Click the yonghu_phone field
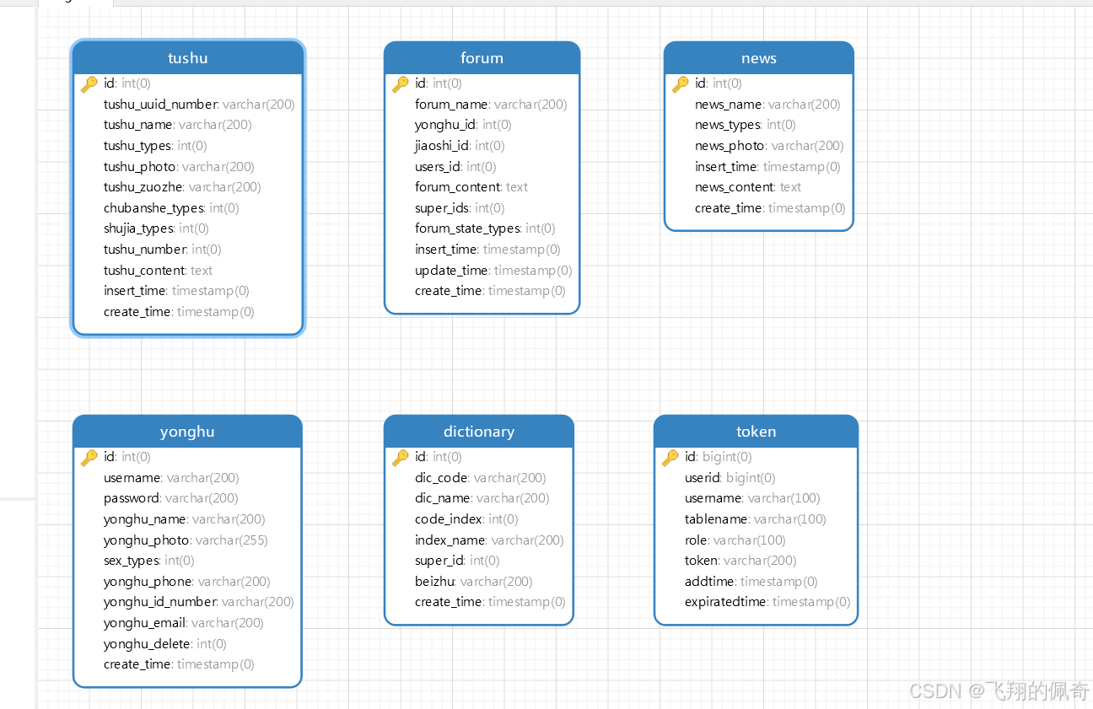This screenshot has width=1093, height=709. pos(187,582)
